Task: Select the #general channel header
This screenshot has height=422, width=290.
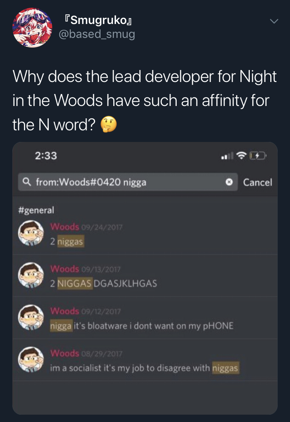Action: click(36, 210)
